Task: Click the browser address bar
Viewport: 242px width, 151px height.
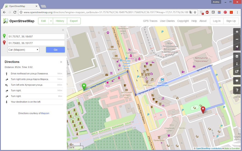Action: point(106,12)
